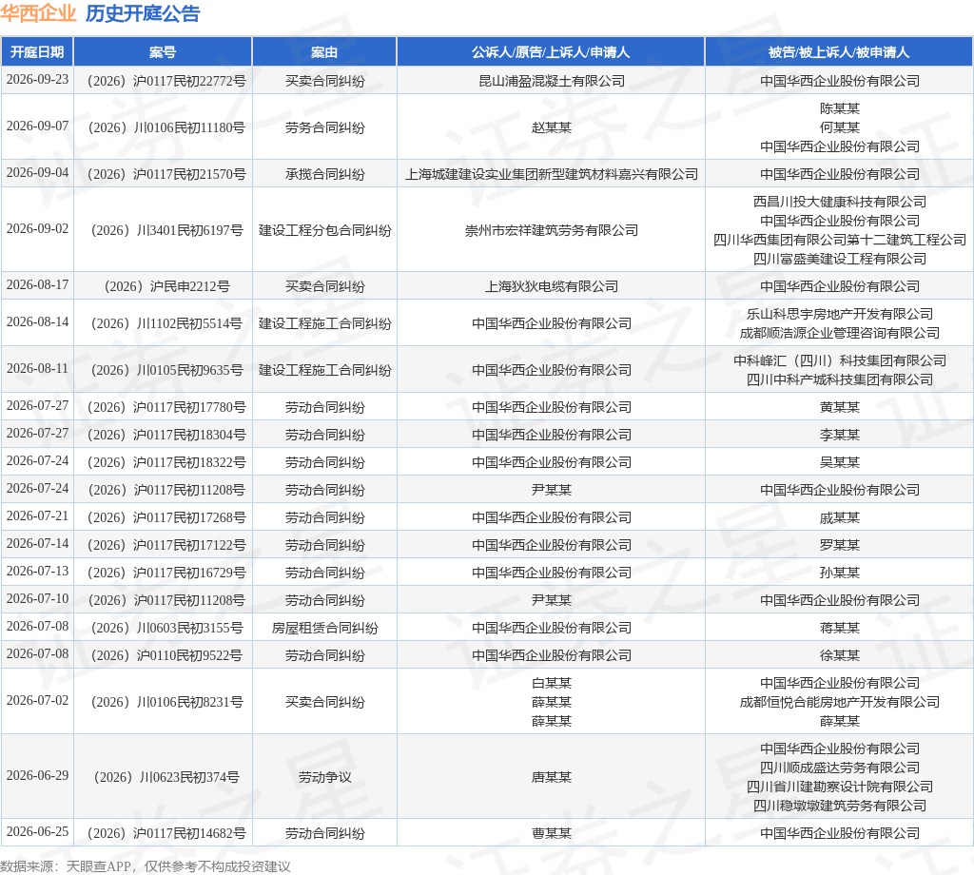Screen dimensions: 974x875
Task: Click the 被告/被上诉人/被申请人 column header
Action: [839, 52]
